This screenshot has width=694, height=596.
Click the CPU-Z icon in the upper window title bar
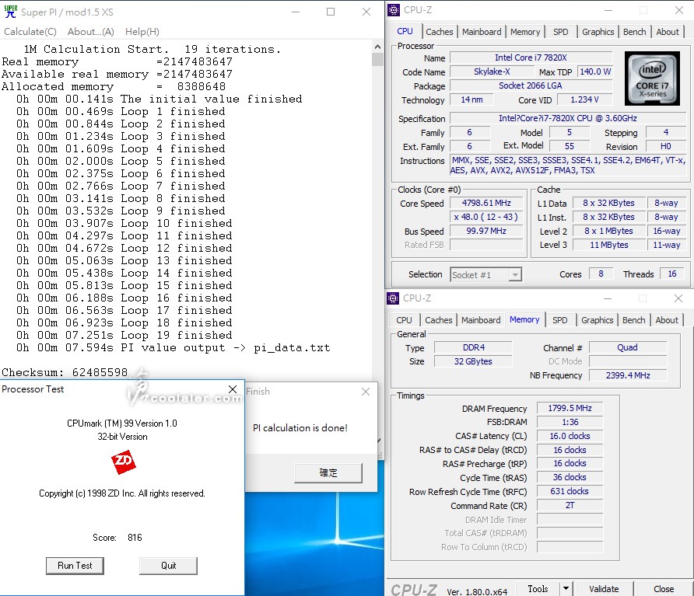pos(394,10)
